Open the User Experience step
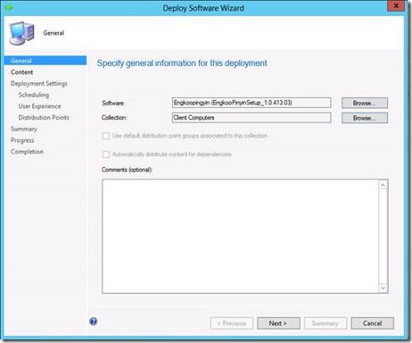 [x=39, y=106]
